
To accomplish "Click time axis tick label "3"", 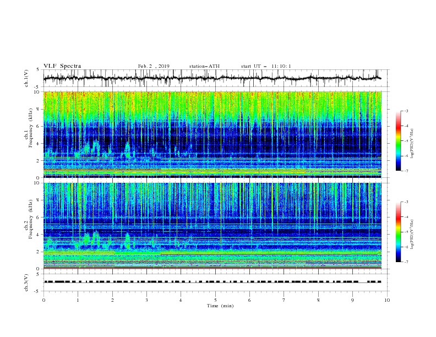I will click(146, 300).
